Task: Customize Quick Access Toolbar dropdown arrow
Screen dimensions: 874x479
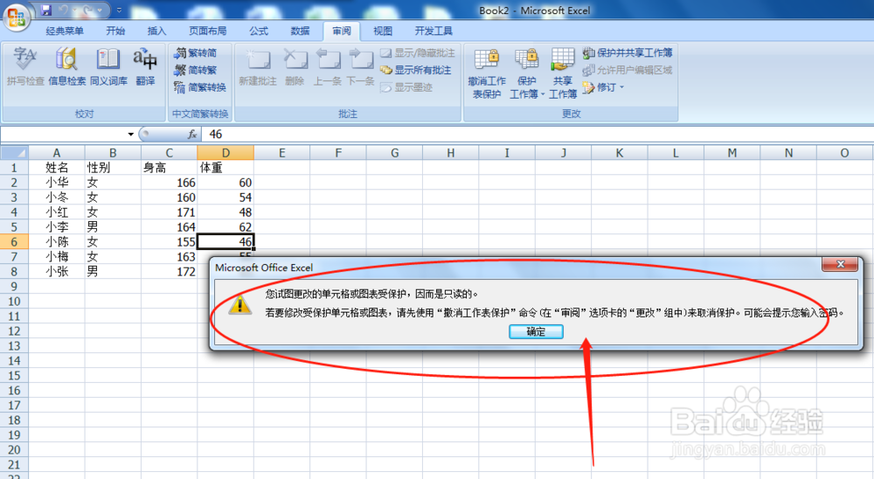Action: point(119,10)
